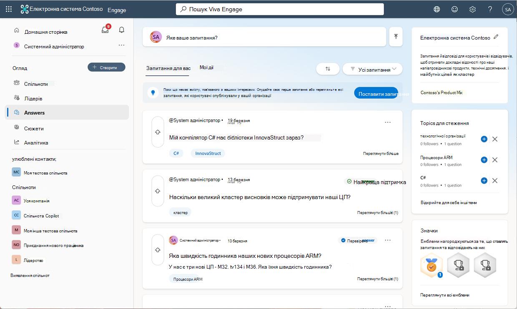Open the smiley feedback icon

coord(454,9)
